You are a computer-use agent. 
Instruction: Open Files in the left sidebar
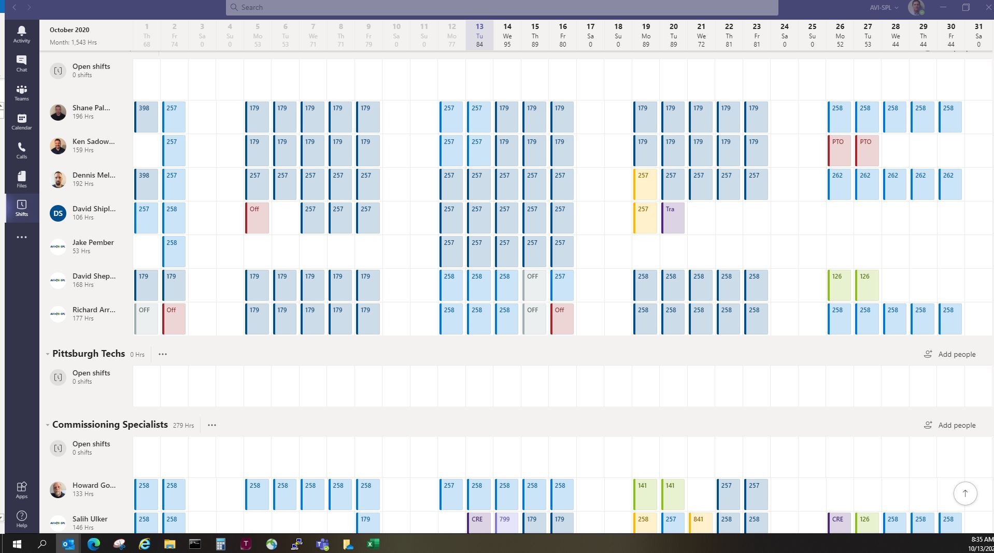tap(21, 179)
